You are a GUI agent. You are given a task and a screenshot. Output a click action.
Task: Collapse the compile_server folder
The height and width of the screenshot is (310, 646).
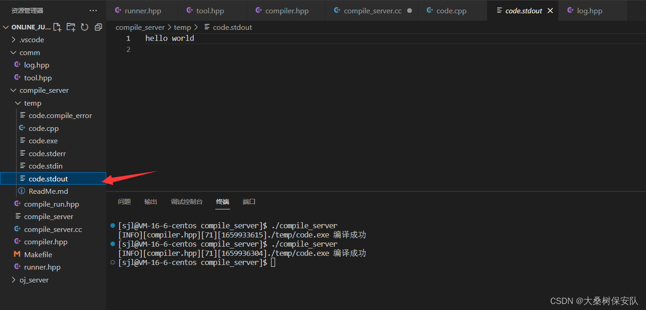14,90
